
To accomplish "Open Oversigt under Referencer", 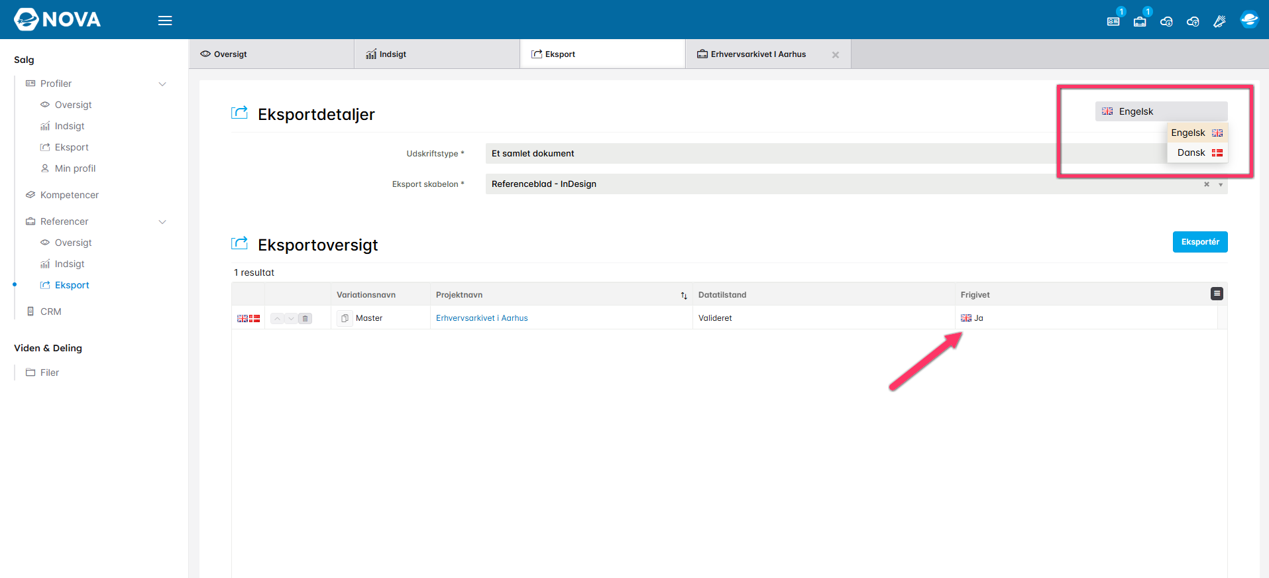I will point(73,243).
